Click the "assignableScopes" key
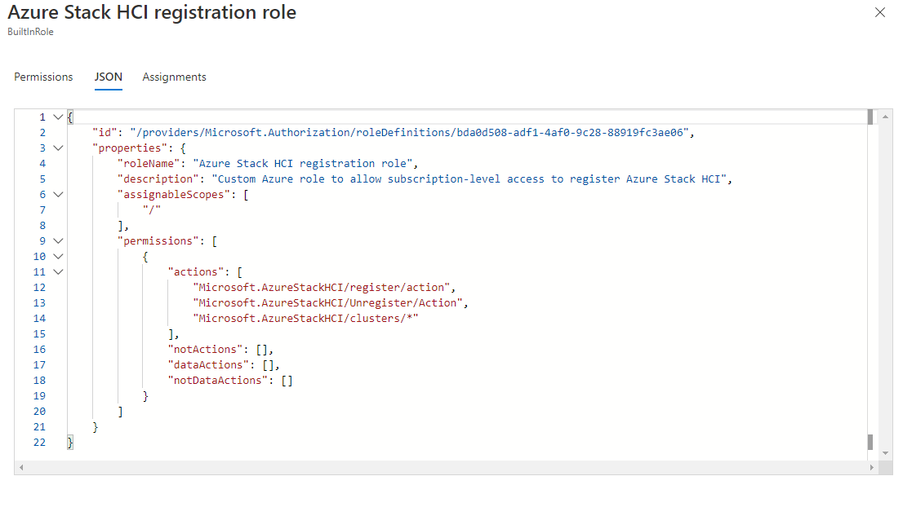 point(173,195)
